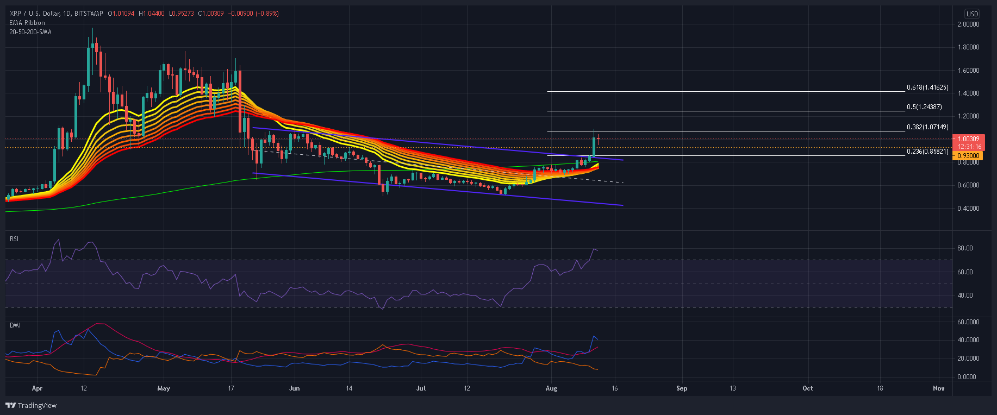Click the Aug date on time axis

point(551,388)
